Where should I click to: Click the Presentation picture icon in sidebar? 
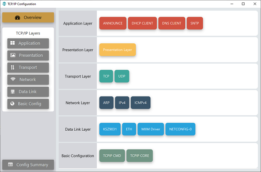(x=13, y=55)
